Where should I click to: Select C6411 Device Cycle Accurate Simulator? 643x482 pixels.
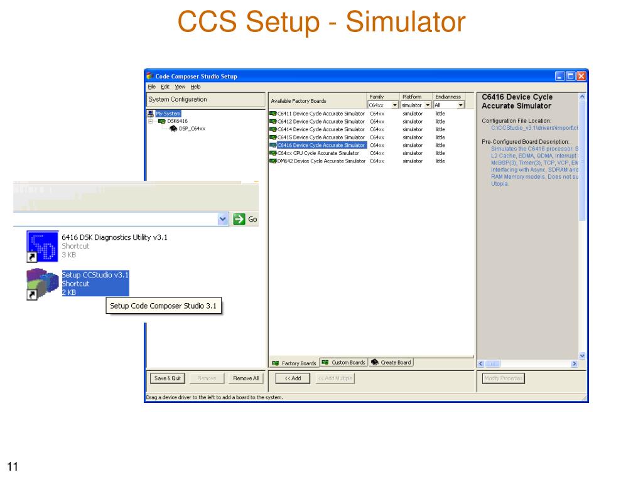tap(321, 114)
